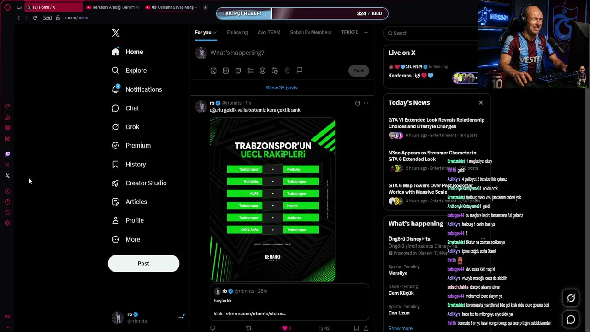
Task: Click the X search field
Action: pos(432,33)
